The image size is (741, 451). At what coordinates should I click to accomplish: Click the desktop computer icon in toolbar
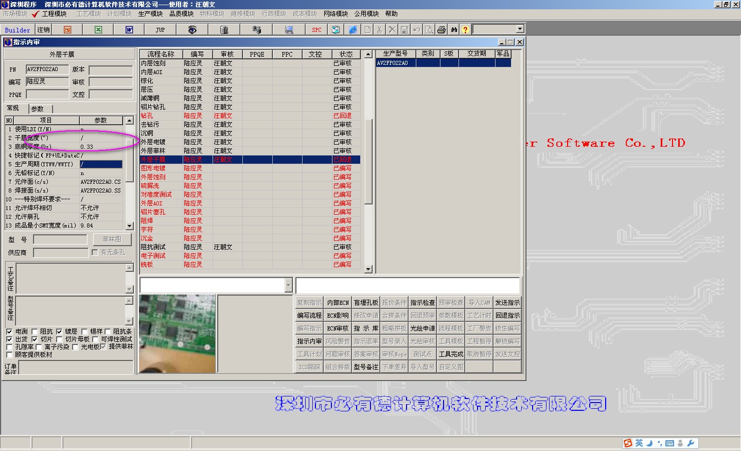289,30
